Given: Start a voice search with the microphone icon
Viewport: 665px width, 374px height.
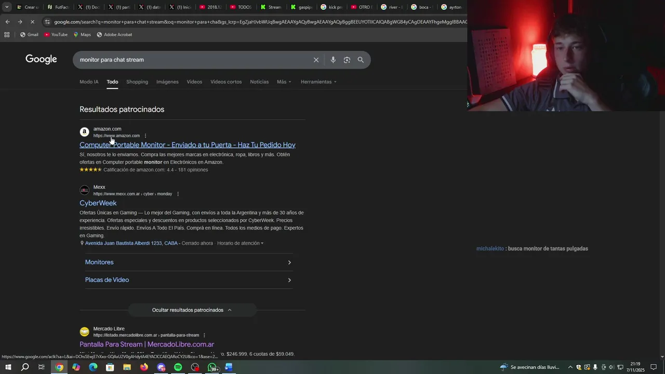Looking at the screenshot, I should (x=333, y=60).
